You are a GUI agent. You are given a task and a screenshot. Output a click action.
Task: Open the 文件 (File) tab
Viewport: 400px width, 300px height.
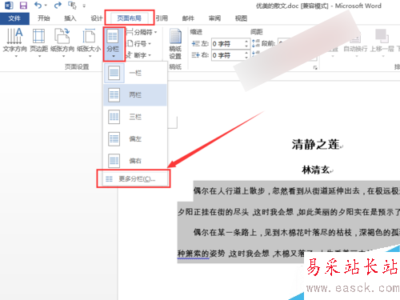14,18
